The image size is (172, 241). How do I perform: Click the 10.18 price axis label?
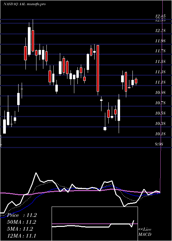coord(160,134)
